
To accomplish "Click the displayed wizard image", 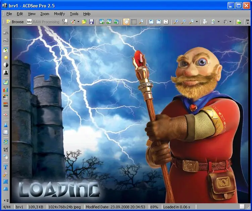I will pyautogui.click(x=130, y=114).
